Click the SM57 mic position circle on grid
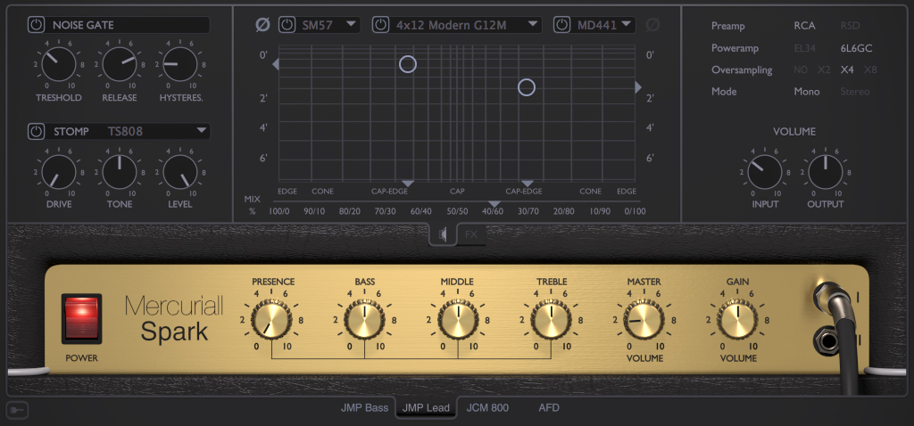The height and width of the screenshot is (426, 914). click(408, 64)
